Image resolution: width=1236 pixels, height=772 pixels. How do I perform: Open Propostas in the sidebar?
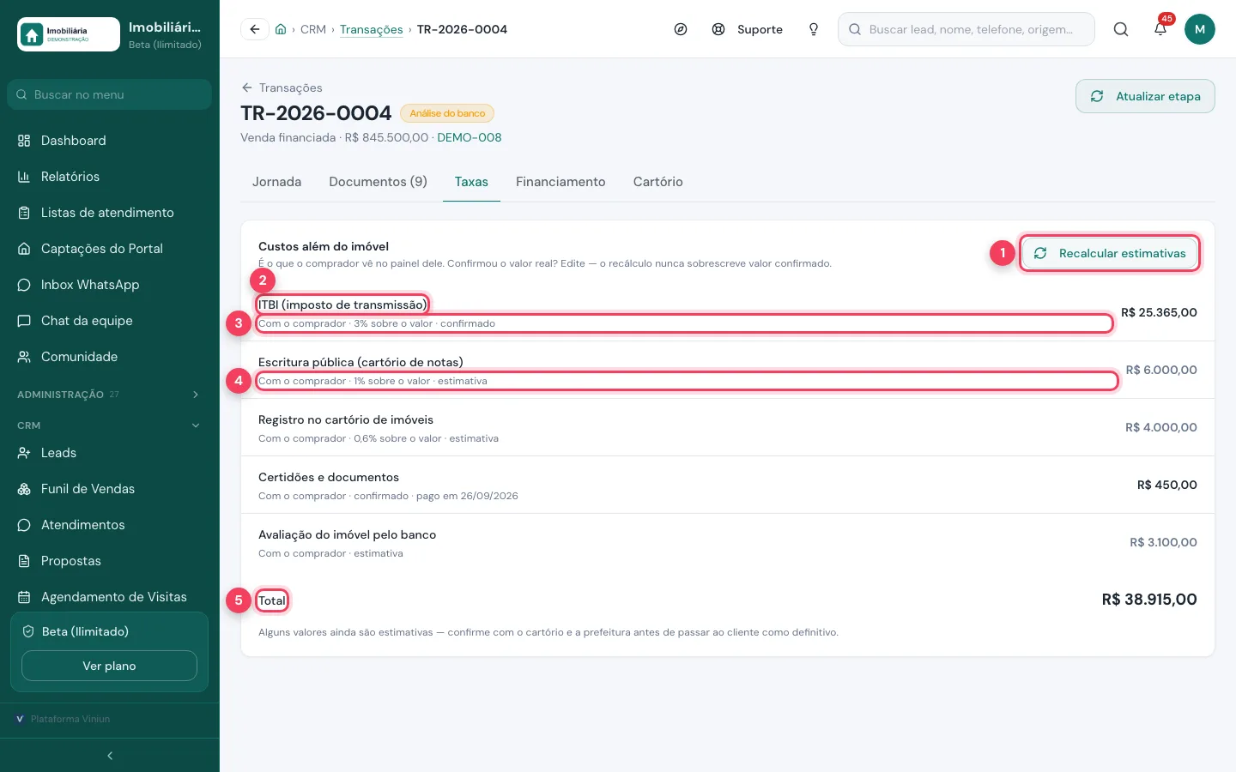[110, 561]
